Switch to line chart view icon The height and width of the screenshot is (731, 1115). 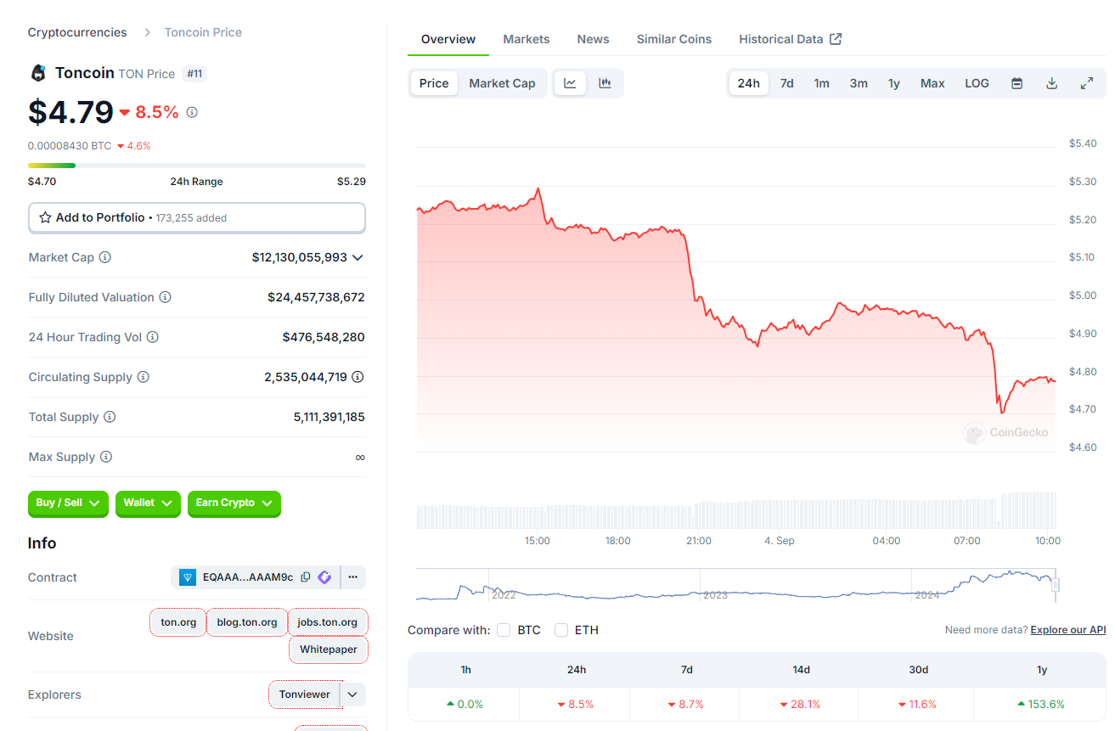coord(571,83)
